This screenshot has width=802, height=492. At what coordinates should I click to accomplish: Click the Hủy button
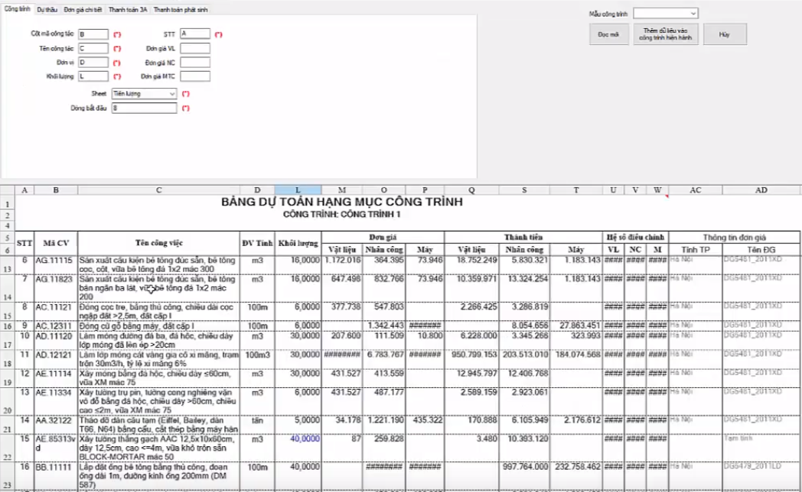[725, 34]
